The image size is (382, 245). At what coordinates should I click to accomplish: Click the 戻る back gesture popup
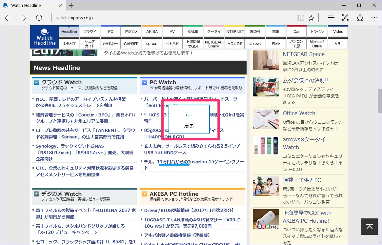coord(189,119)
